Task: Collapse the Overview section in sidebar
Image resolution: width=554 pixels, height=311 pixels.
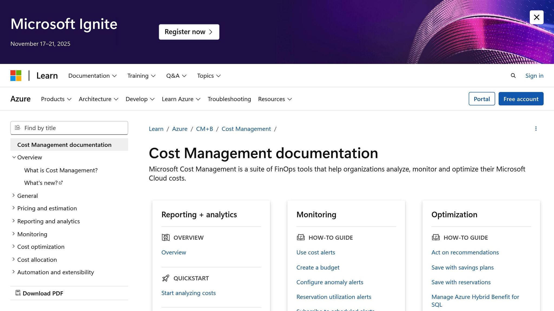Action: tap(14, 157)
